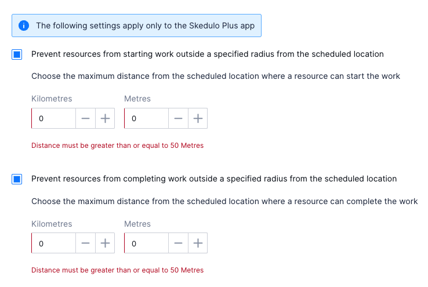
Task: Decrease Kilometres for the complete work distance
Action: tap(85, 244)
